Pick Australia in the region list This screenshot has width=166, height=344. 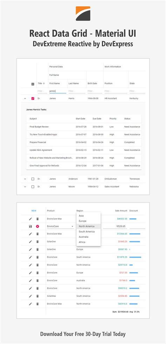click(88, 237)
